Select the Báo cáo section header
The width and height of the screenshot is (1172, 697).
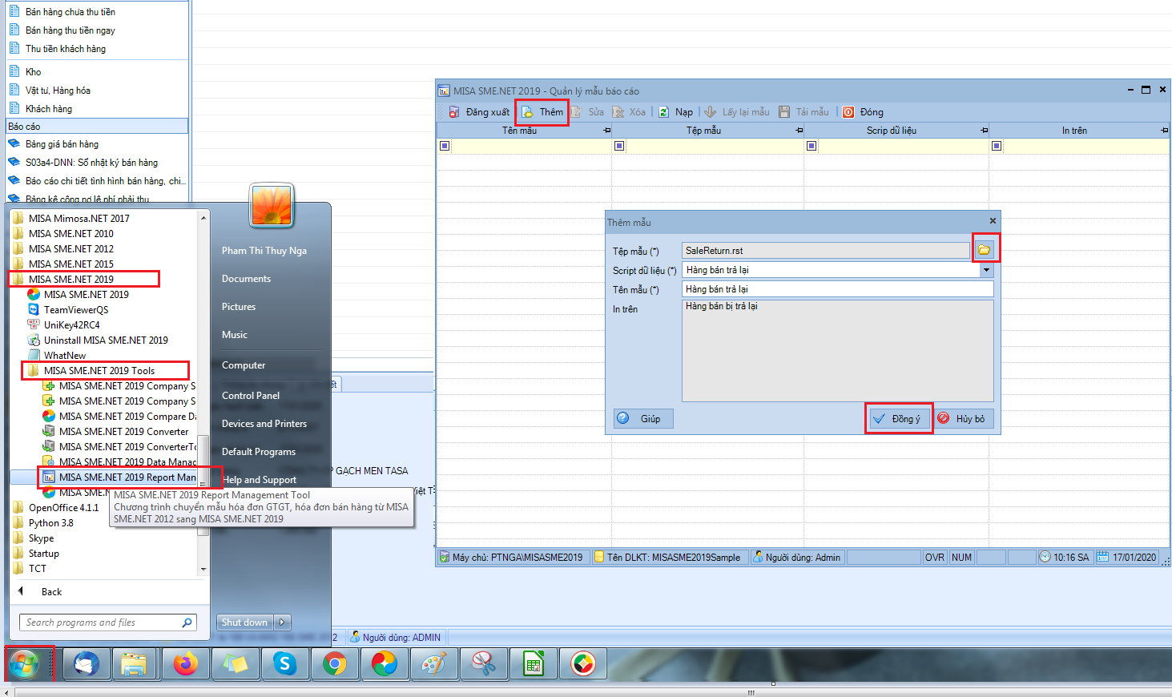point(97,126)
